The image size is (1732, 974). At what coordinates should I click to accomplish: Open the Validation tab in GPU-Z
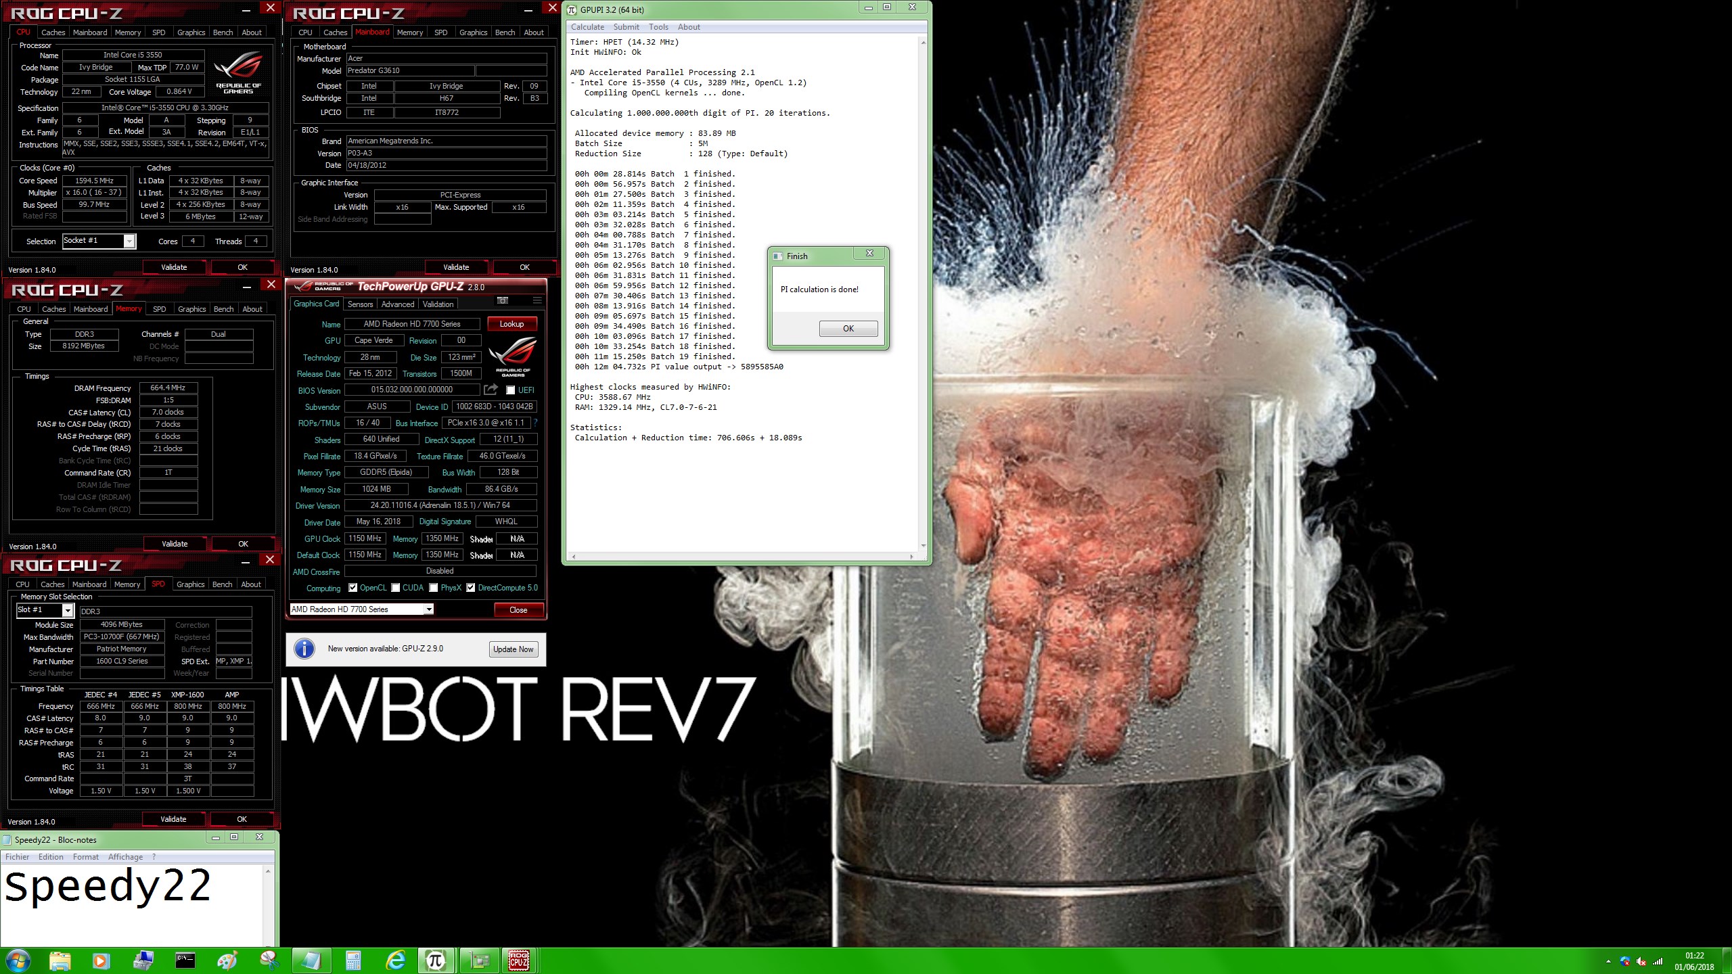438,304
